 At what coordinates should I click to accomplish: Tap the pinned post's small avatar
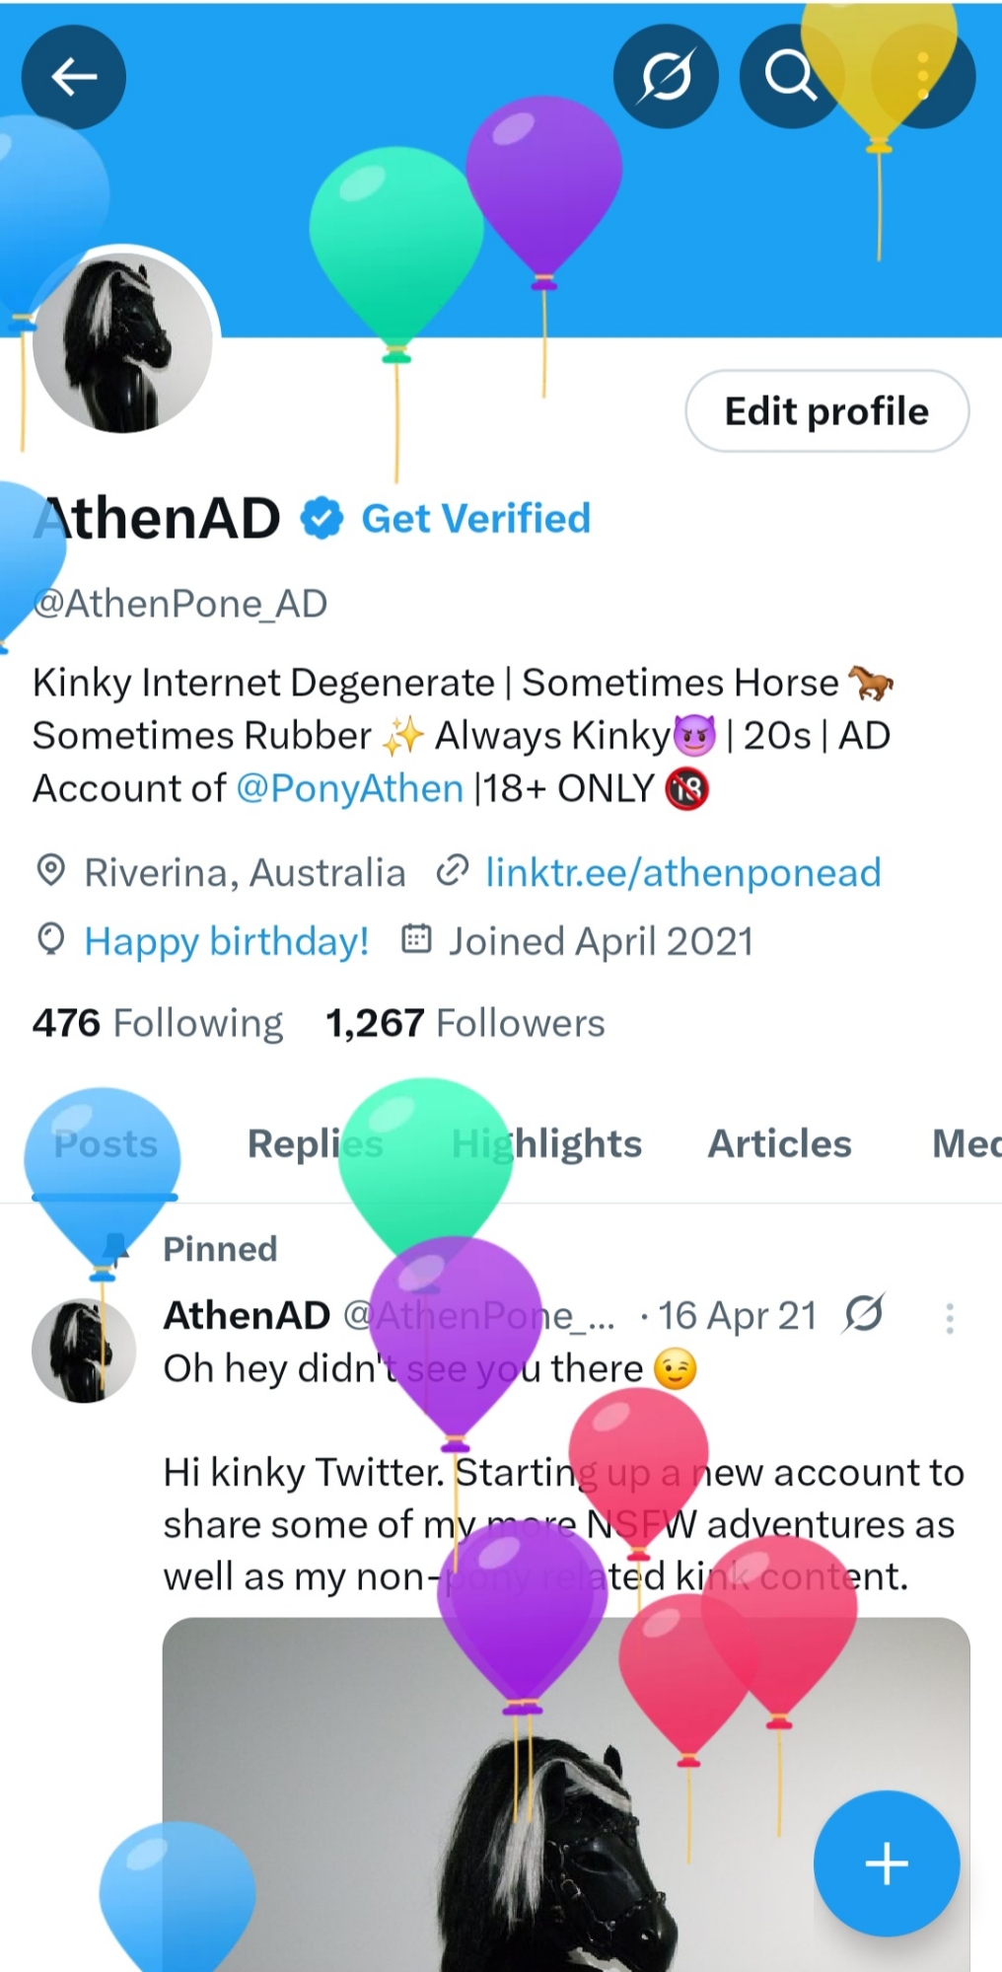tap(84, 1350)
